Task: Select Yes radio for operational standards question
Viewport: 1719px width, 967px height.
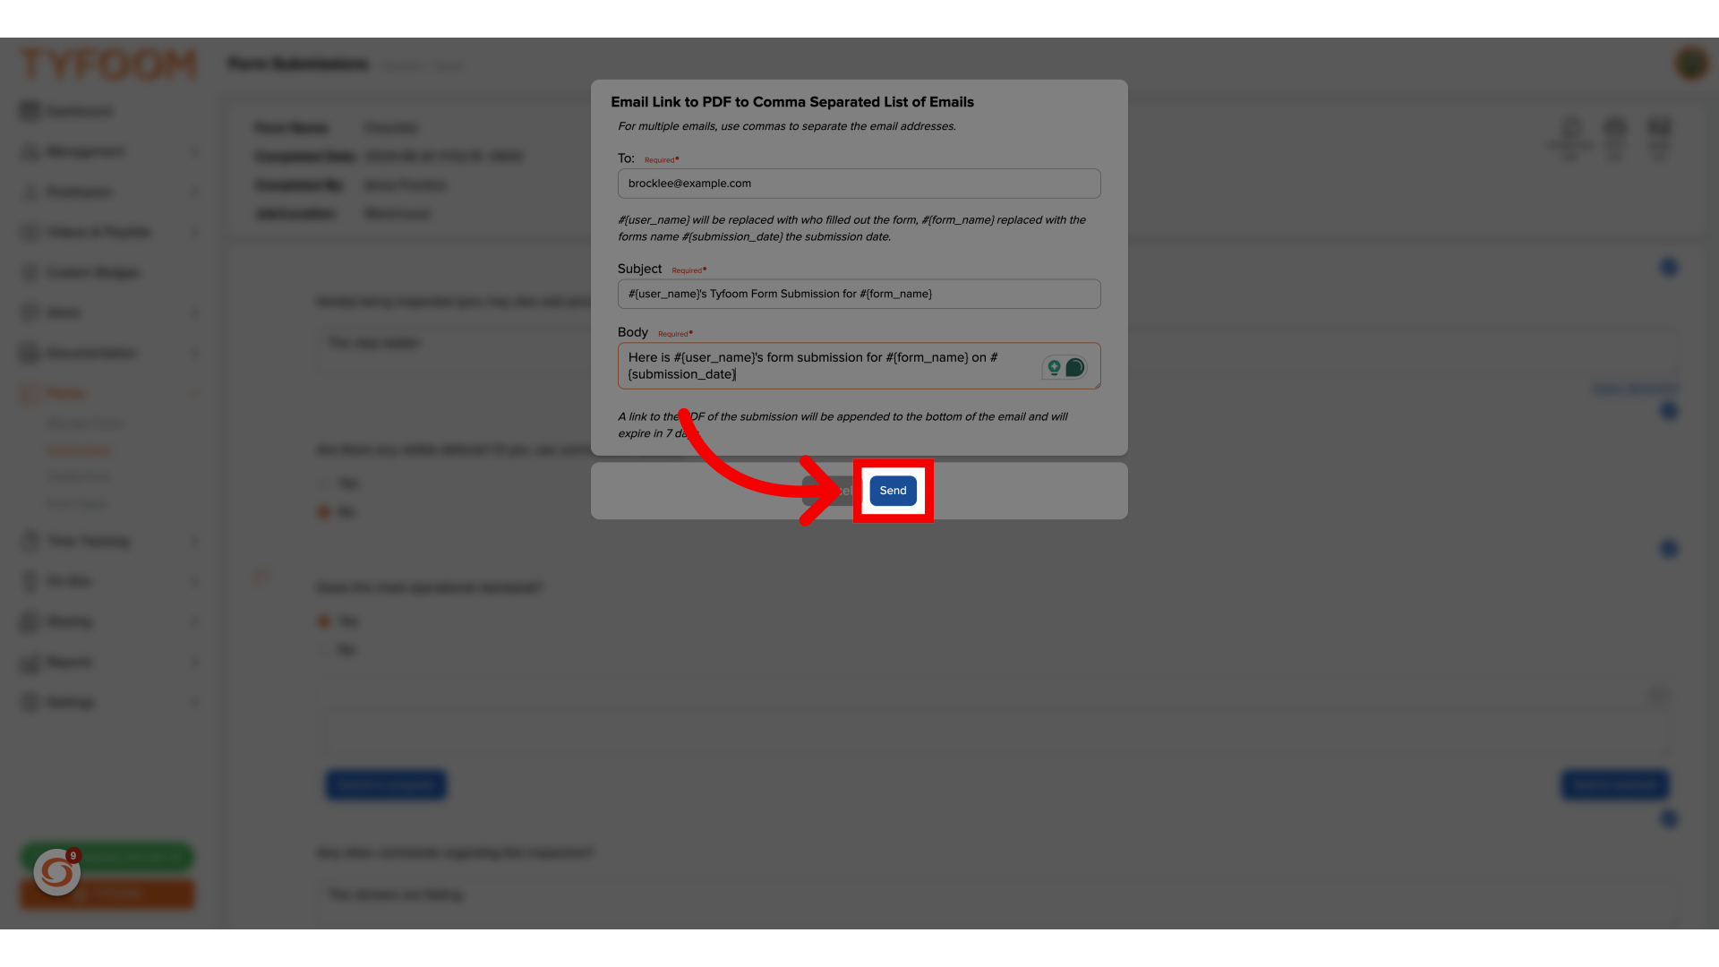Action: (324, 621)
